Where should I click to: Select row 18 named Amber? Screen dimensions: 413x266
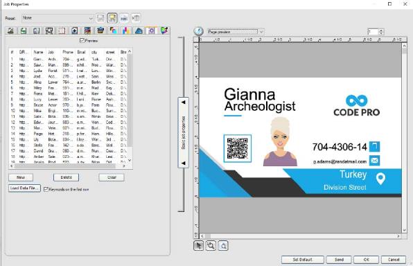tap(68, 157)
